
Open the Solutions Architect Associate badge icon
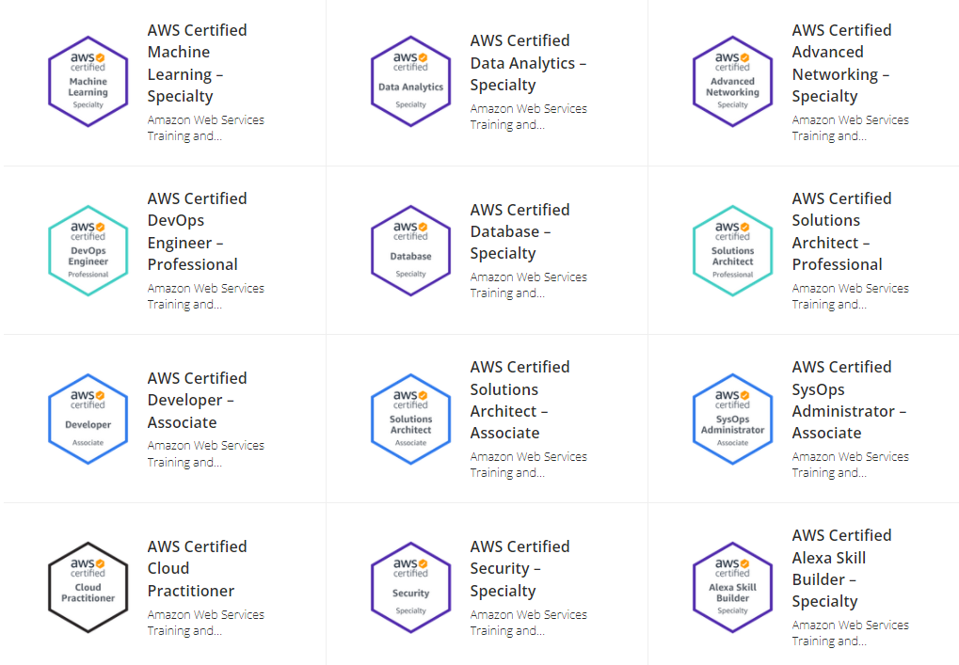click(x=410, y=420)
